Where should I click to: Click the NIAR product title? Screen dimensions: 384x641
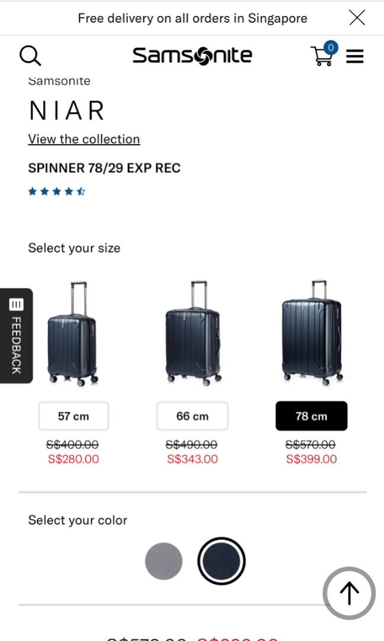point(66,110)
